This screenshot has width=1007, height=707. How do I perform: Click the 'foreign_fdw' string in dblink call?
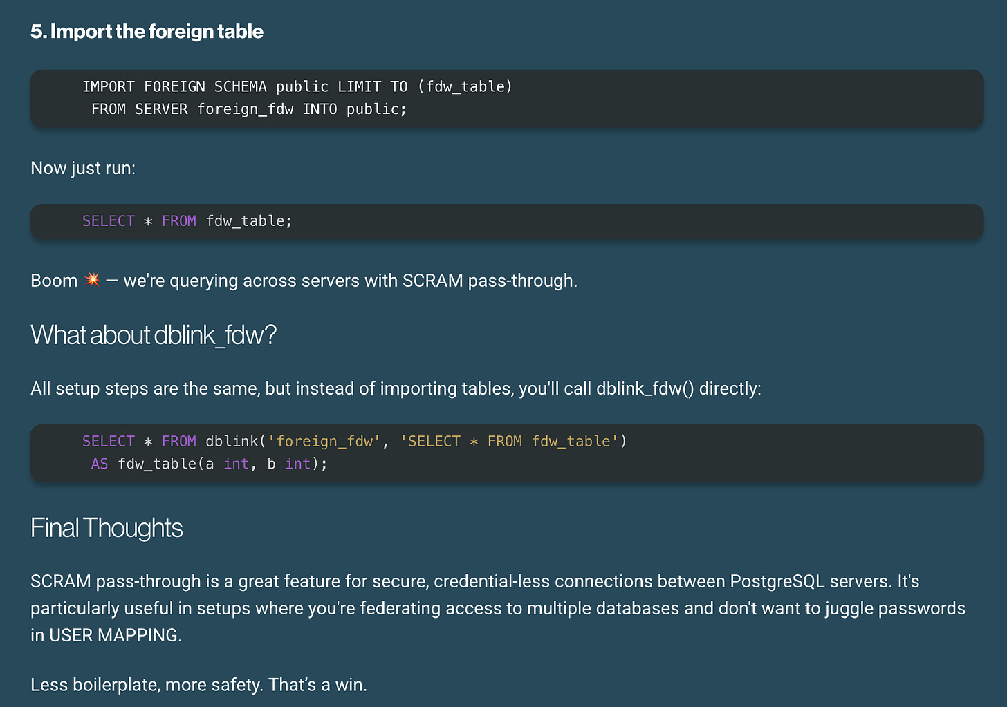click(324, 442)
